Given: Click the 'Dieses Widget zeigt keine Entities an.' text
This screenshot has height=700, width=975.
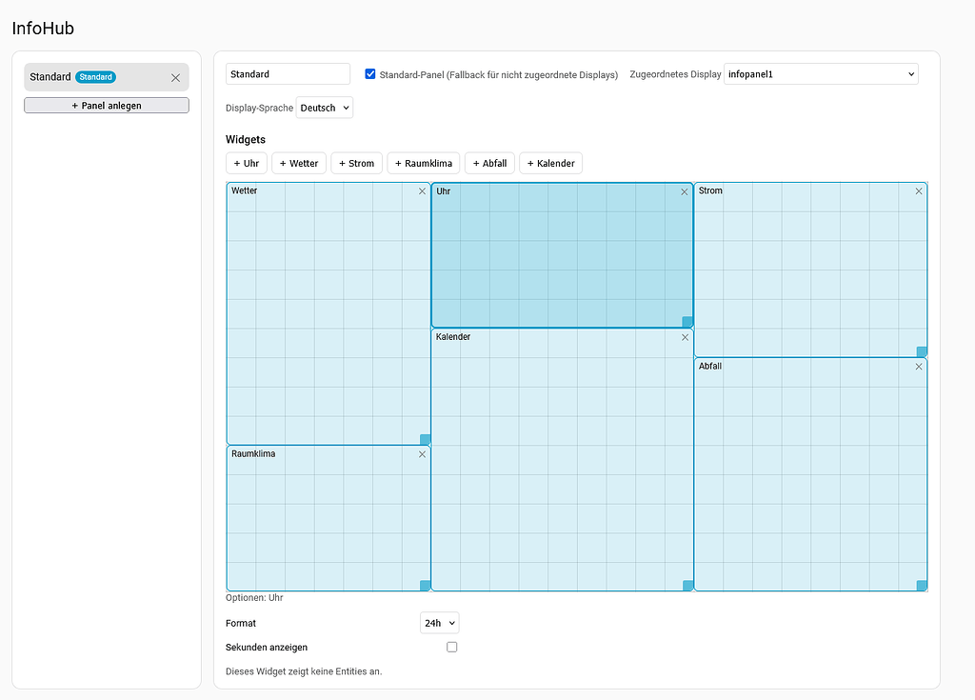Looking at the screenshot, I should [304, 671].
